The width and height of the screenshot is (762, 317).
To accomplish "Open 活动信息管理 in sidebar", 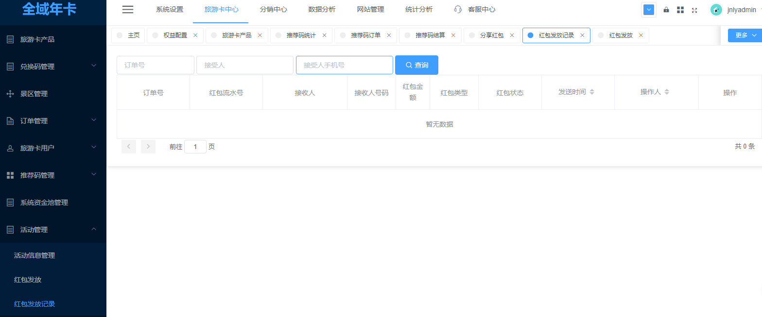I will coord(35,255).
